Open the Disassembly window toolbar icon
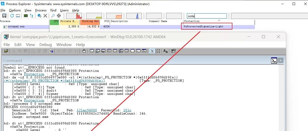This screenshot has height=131, width=308. click(x=127, y=51)
